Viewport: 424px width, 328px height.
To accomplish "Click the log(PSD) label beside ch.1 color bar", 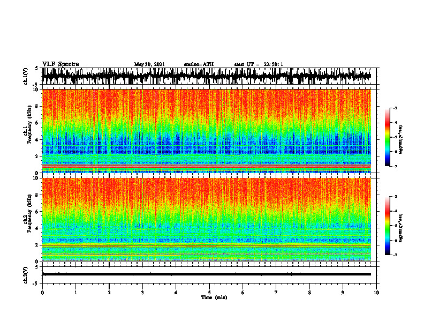I will 400,139.
